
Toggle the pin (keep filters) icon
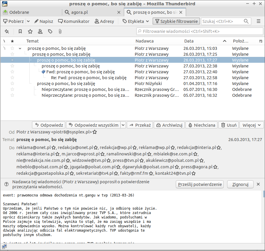(x=7, y=31)
